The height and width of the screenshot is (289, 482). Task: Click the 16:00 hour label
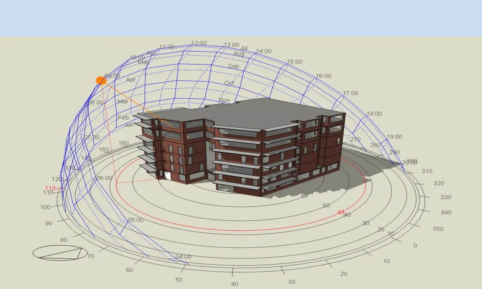pos(324,76)
